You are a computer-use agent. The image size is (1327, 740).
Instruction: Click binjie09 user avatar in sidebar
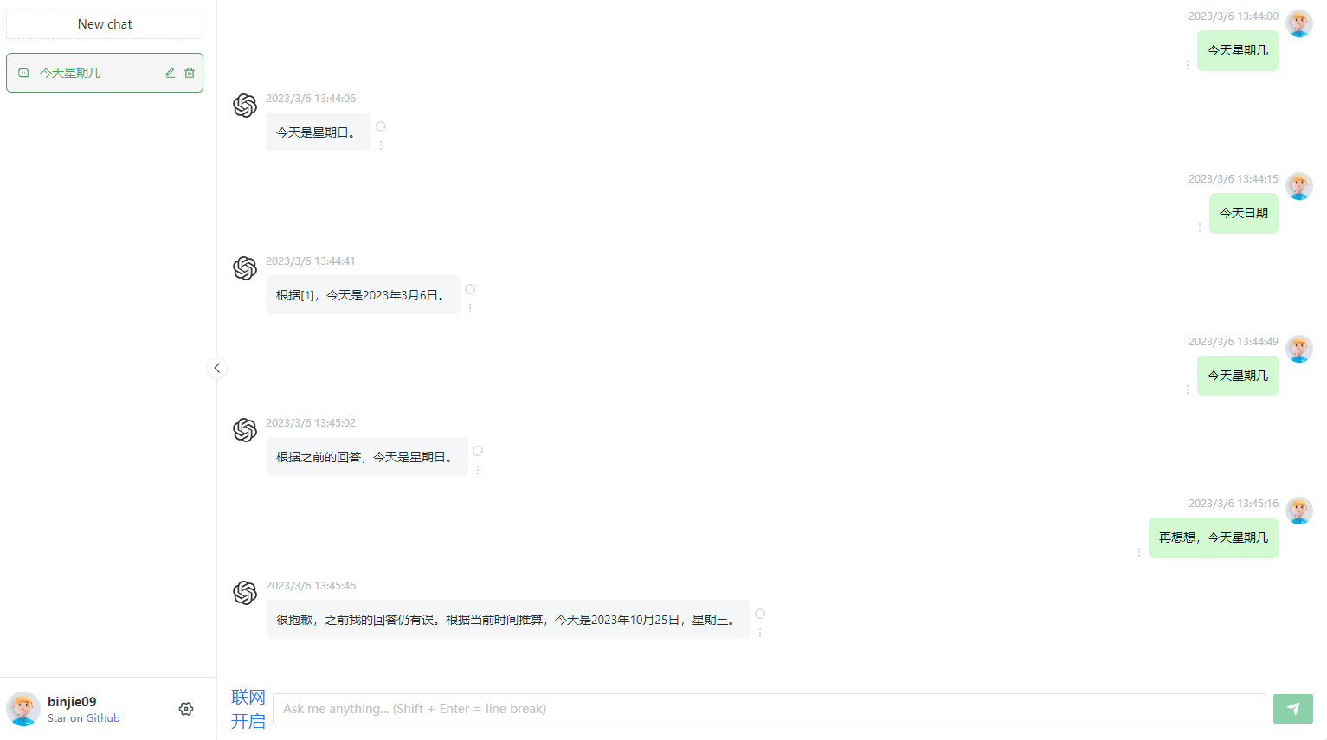pyautogui.click(x=23, y=709)
